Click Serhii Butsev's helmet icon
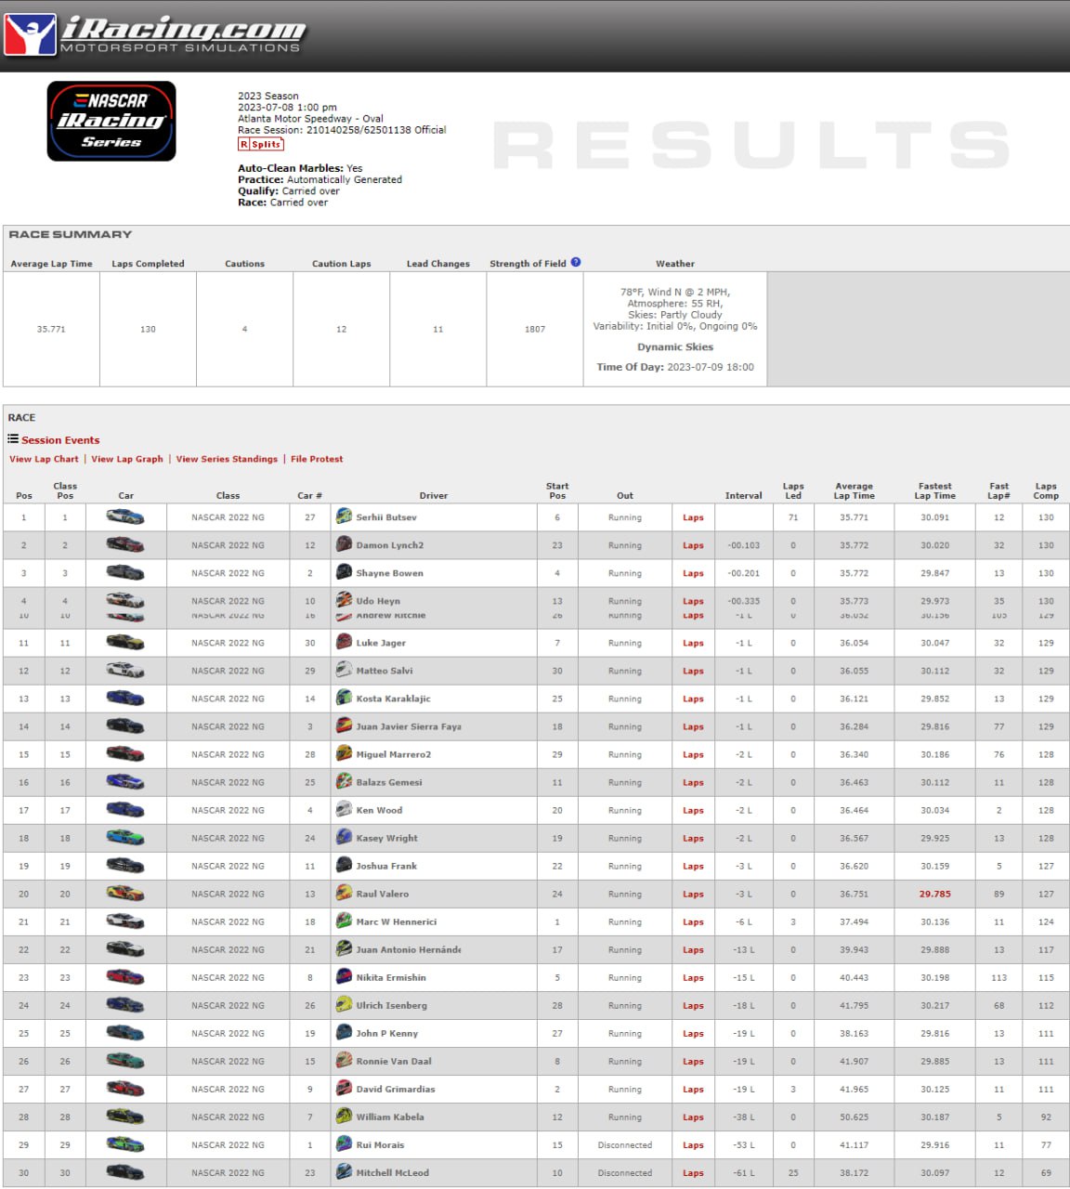 344,516
